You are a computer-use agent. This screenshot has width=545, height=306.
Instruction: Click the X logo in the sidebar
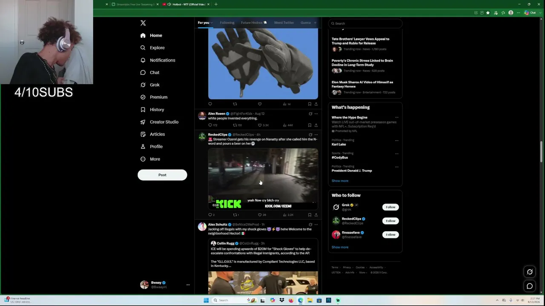pyautogui.click(x=143, y=23)
